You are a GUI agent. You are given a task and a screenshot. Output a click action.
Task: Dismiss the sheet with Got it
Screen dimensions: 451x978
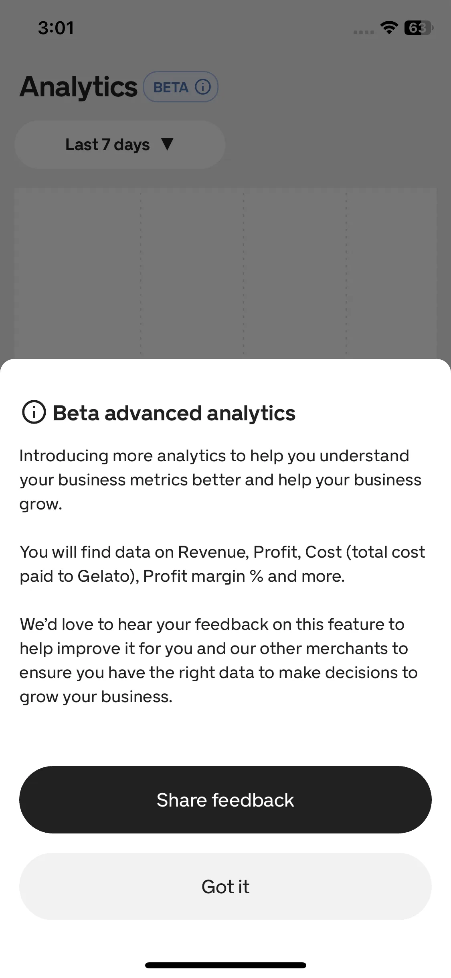(225, 886)
